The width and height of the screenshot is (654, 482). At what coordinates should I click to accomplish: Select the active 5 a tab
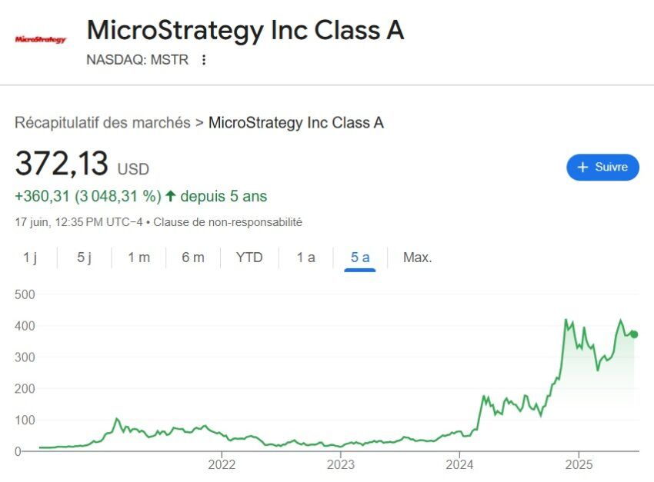pyautogui.click(x=360, y=258)
